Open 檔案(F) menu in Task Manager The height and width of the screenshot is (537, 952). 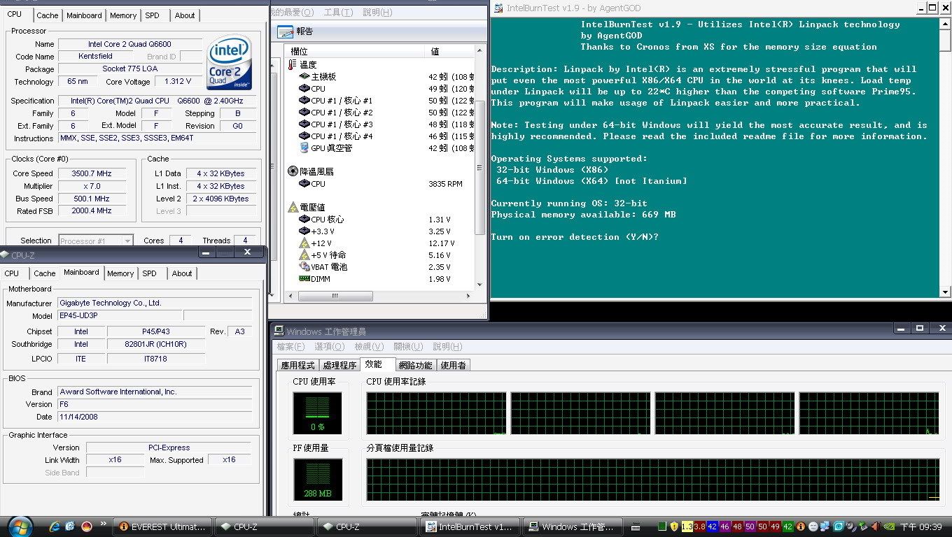coord(290,347)
